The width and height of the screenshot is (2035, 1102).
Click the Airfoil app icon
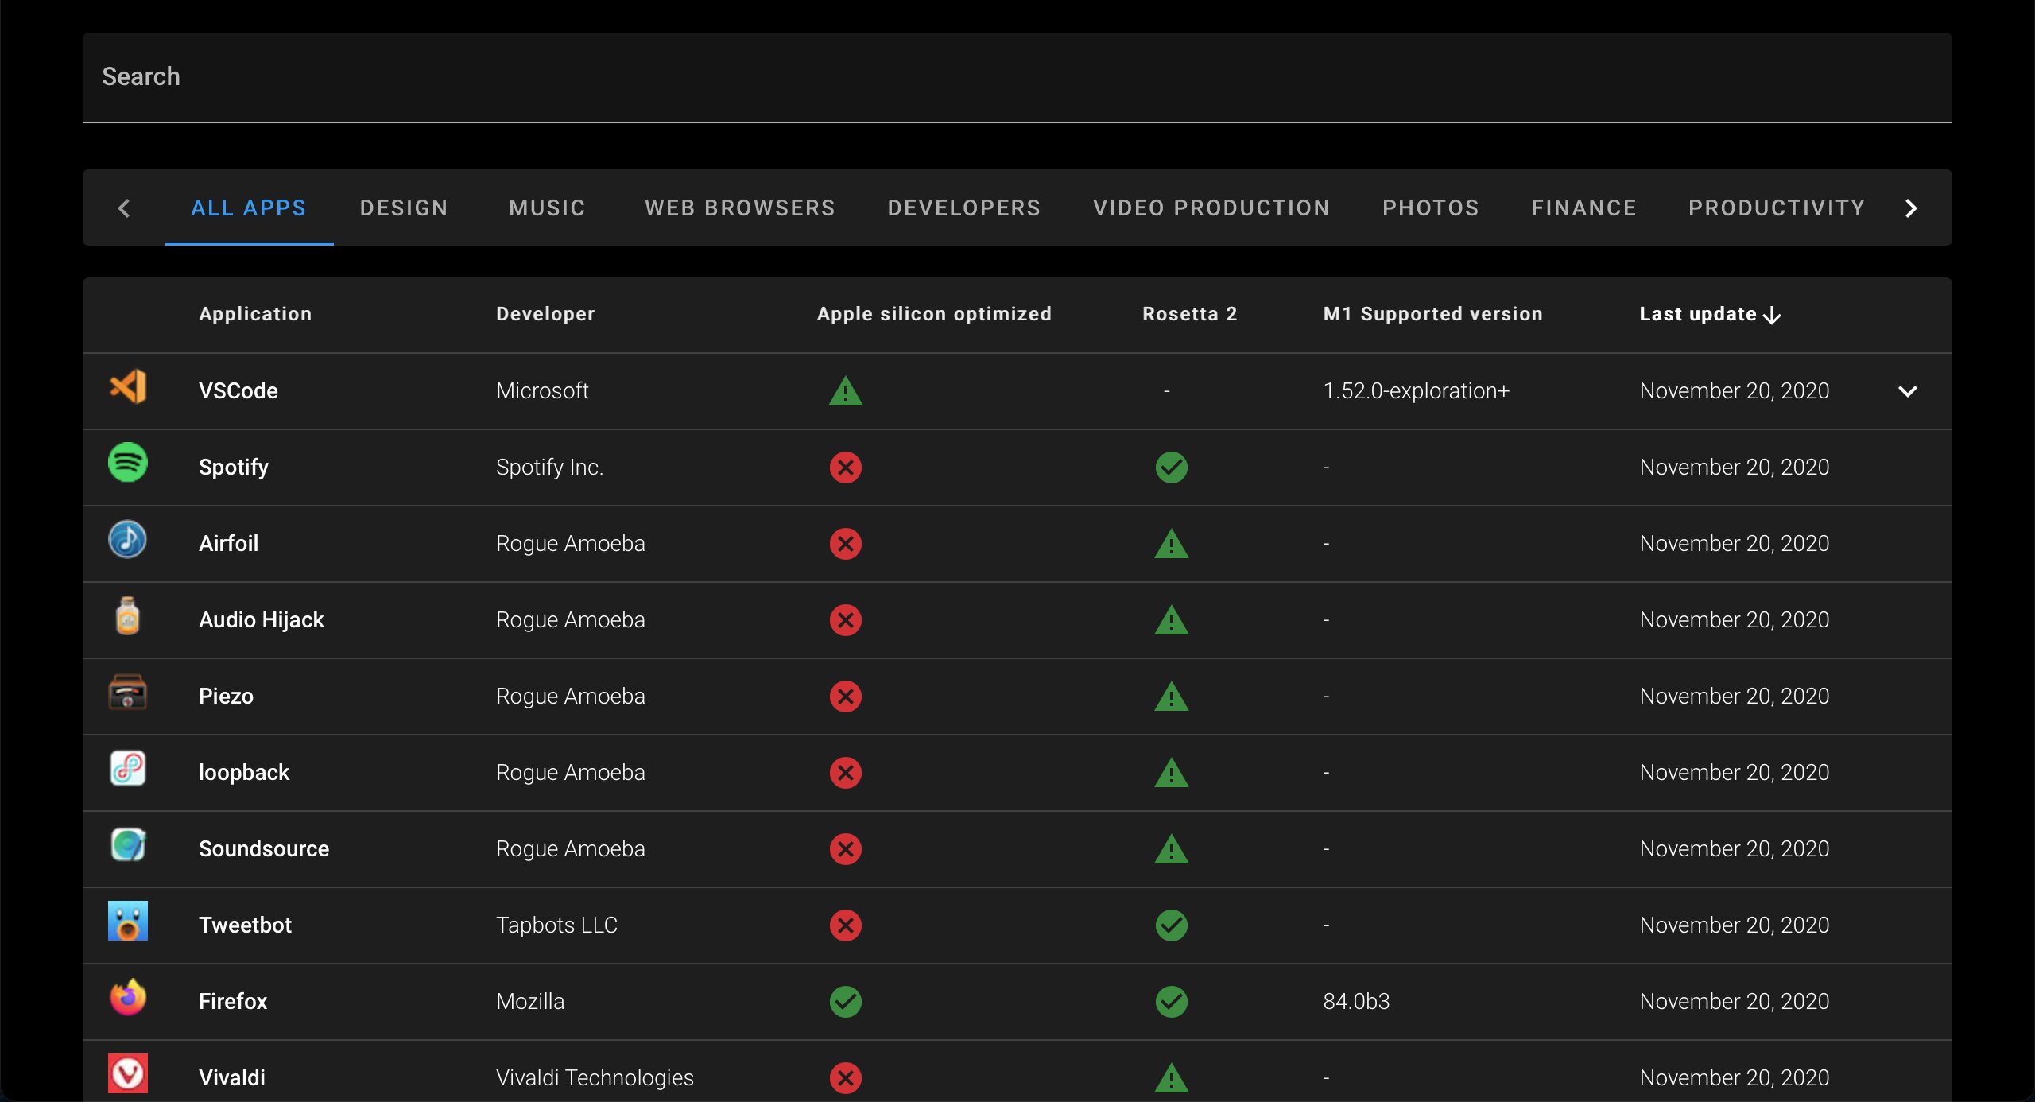[x=128, y=539]
